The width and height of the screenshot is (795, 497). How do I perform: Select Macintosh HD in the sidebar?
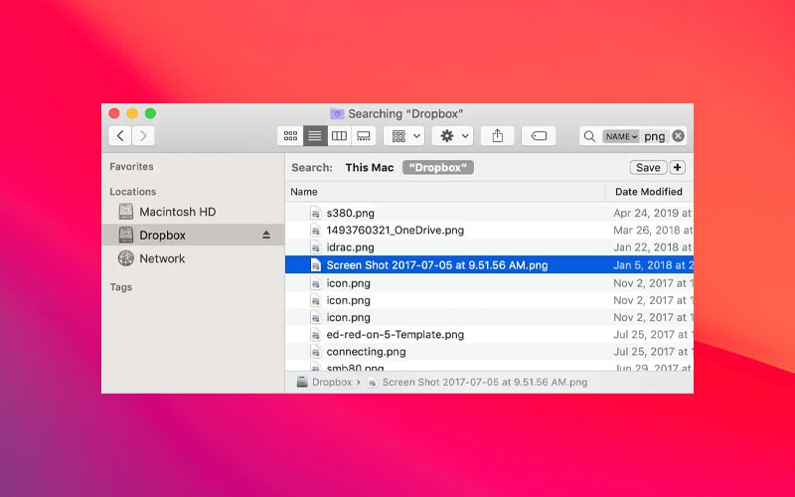177,212
